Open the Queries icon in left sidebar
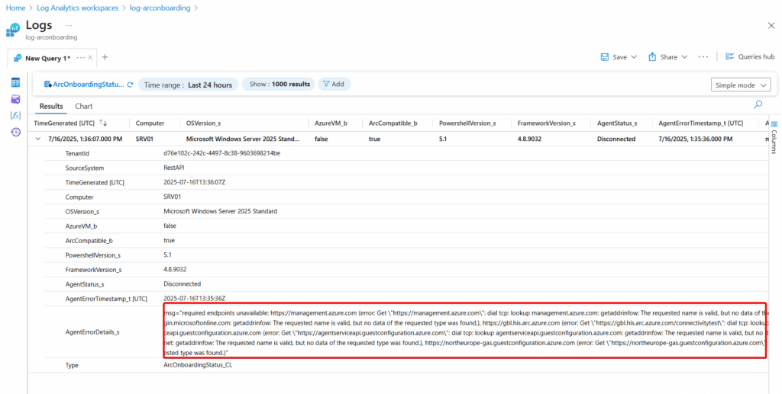782x394 pixels. point(15,99)
